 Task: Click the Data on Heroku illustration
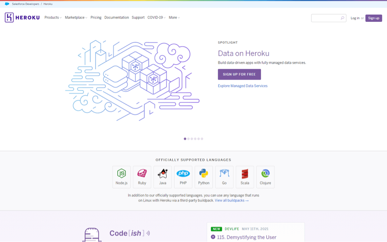point(132,81)
